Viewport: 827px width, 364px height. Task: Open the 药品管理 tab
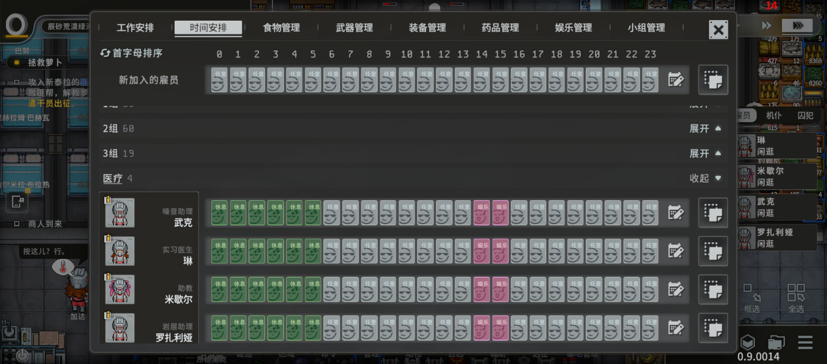(x=500, y=28)
